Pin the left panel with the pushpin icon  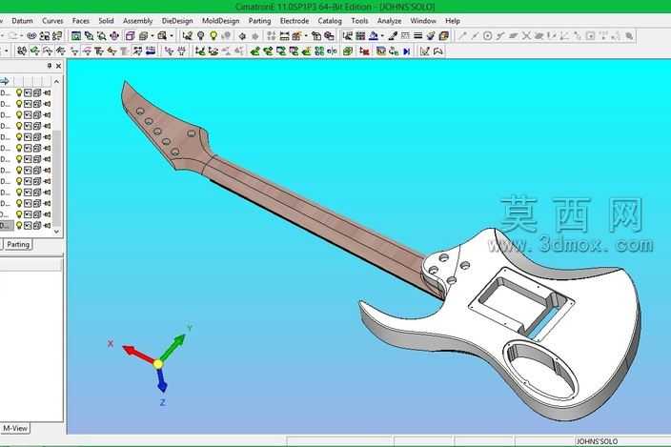pyautogui.click(x=50, y=66)
